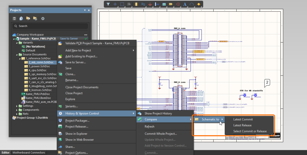Click Select Commit or Release option

click(x=250, y=131)
